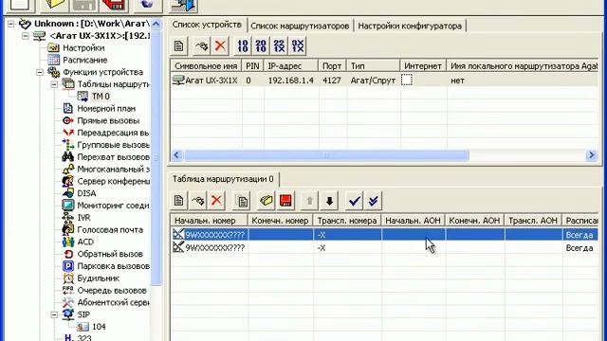Switch to Список маршрутизаторов tab
This screenshot has width=607, height=341.
(300, 26)
